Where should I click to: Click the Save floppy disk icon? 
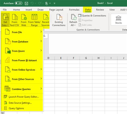[26, 3]
